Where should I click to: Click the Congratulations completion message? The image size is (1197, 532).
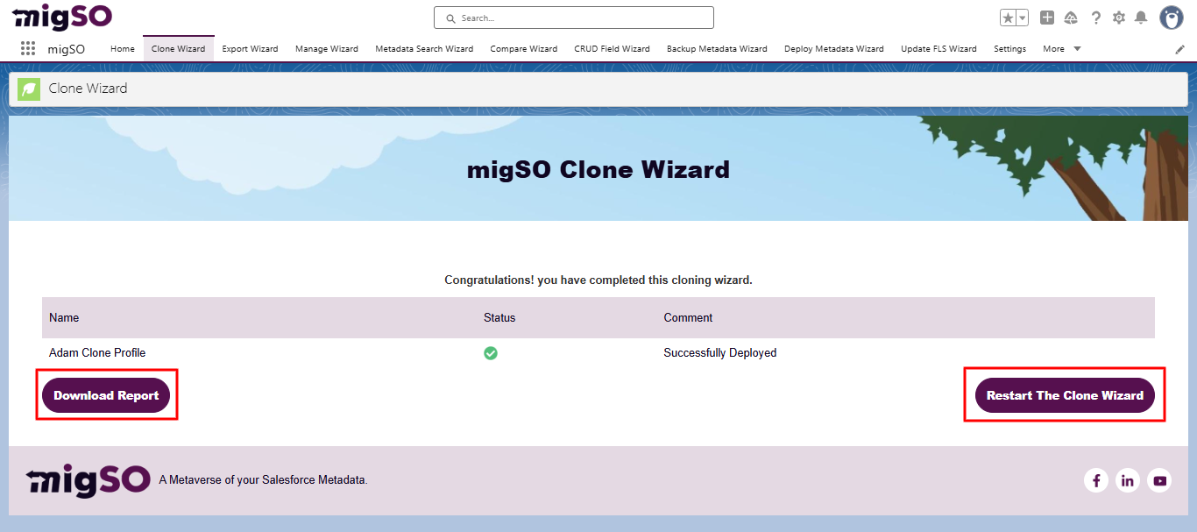(598, 280)
